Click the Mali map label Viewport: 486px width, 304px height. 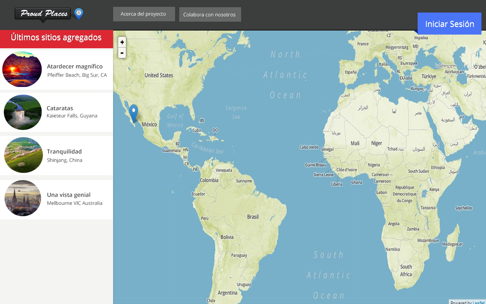point(355,143)
